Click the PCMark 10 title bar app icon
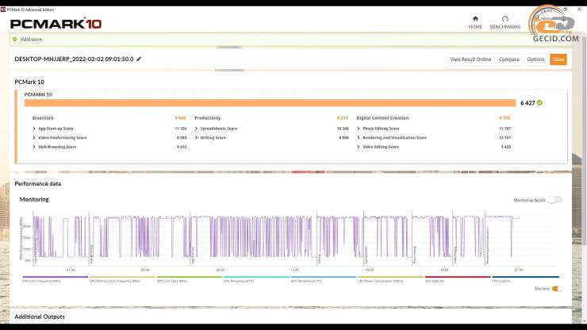The width and height of the screenshot is (587, 330). 3,10
